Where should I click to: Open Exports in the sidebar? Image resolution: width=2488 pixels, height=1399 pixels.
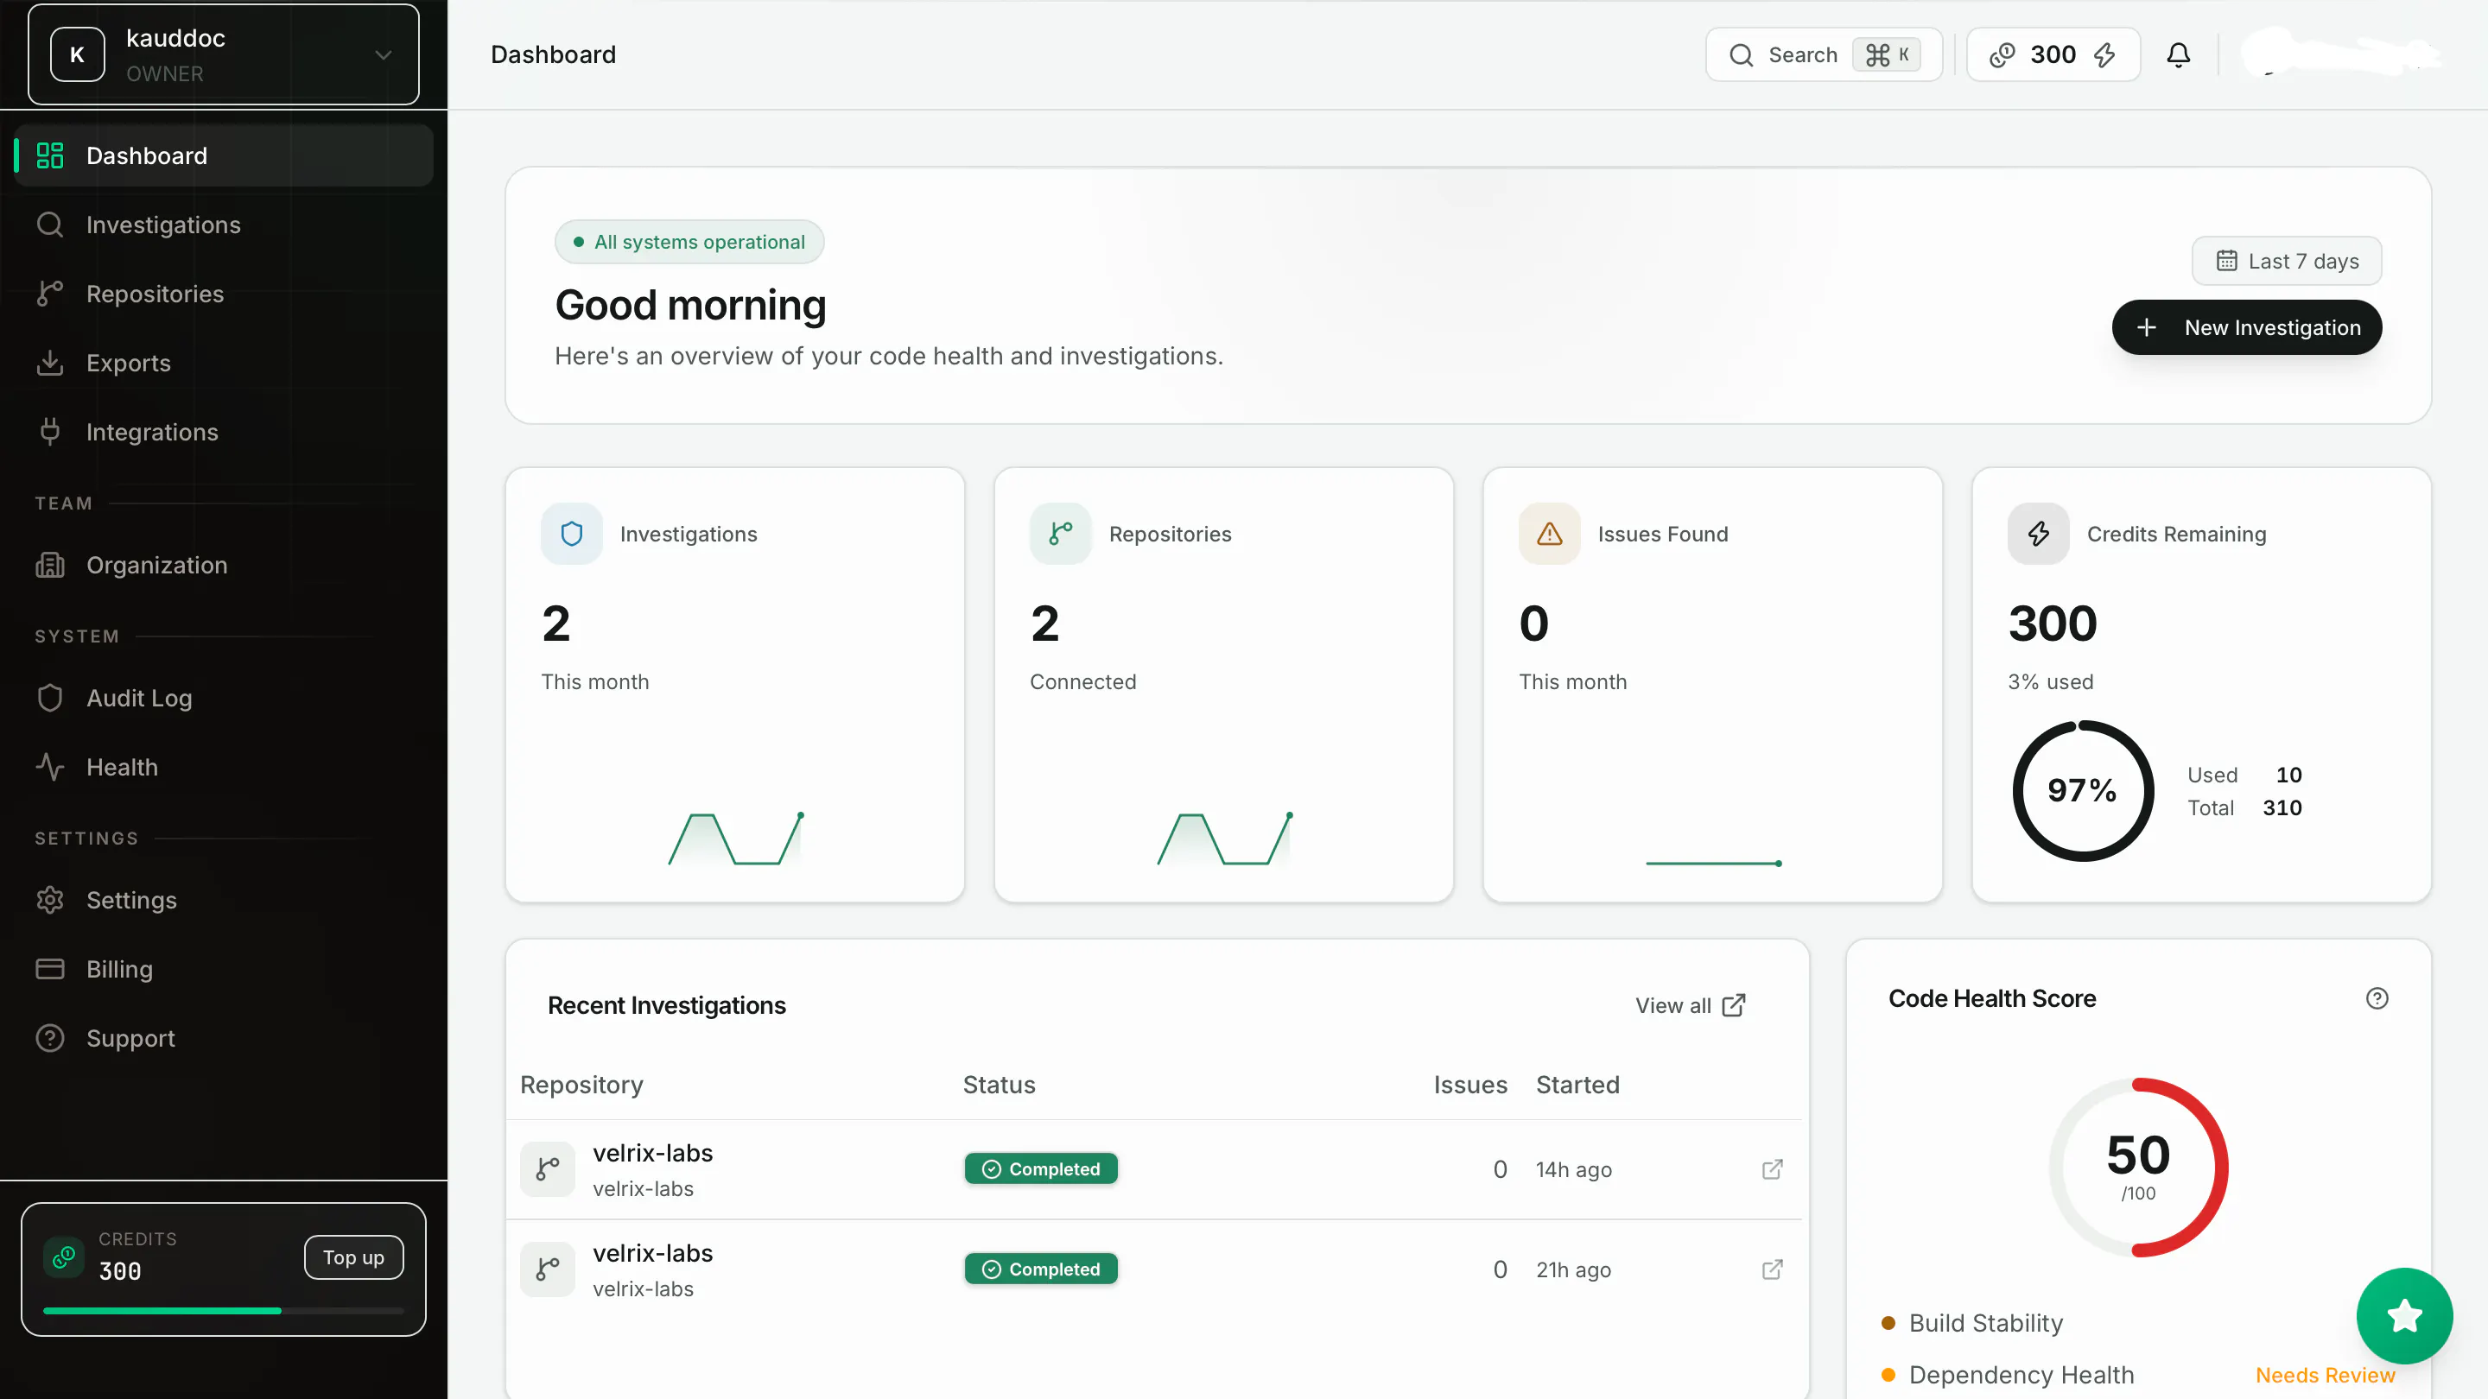224,363
